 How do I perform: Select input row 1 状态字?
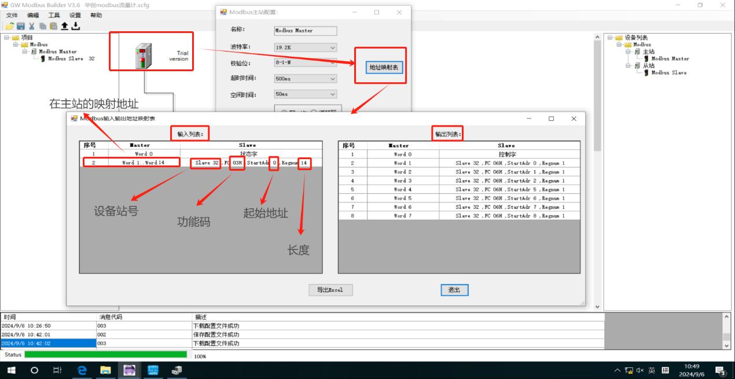200,154
